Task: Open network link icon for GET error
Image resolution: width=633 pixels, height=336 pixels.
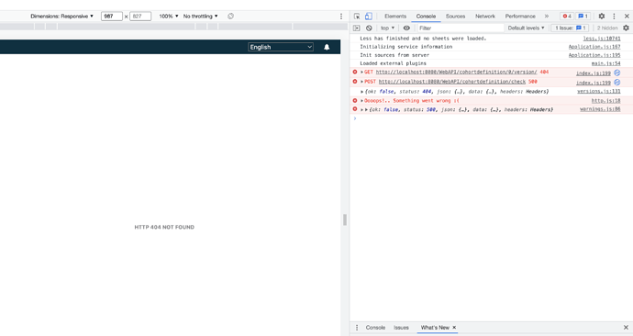Action: 616,73
